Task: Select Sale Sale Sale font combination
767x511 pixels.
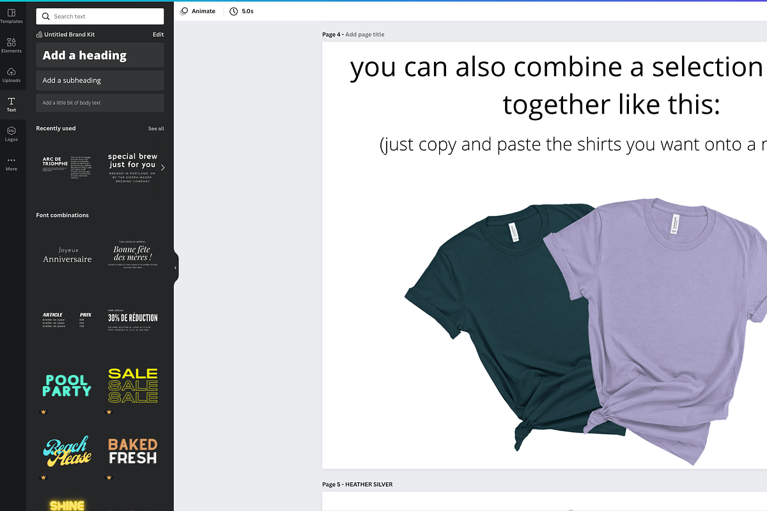Action: click(x=132, y=385)
